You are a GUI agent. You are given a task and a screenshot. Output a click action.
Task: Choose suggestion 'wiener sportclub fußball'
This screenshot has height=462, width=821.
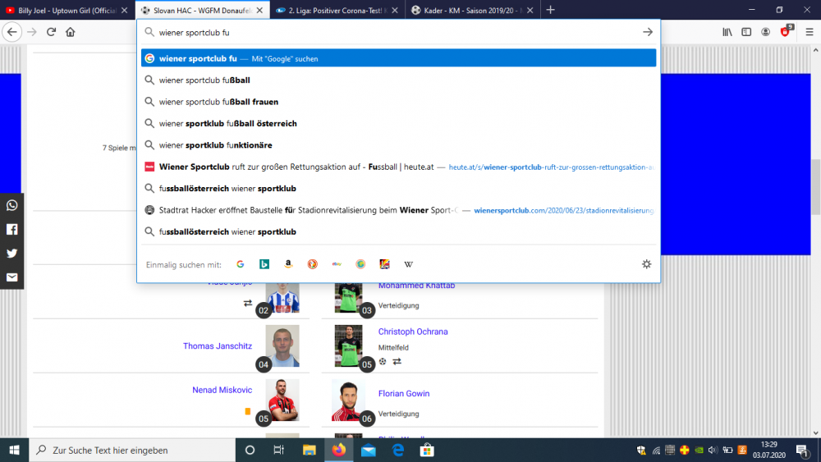tap(398, 80)
